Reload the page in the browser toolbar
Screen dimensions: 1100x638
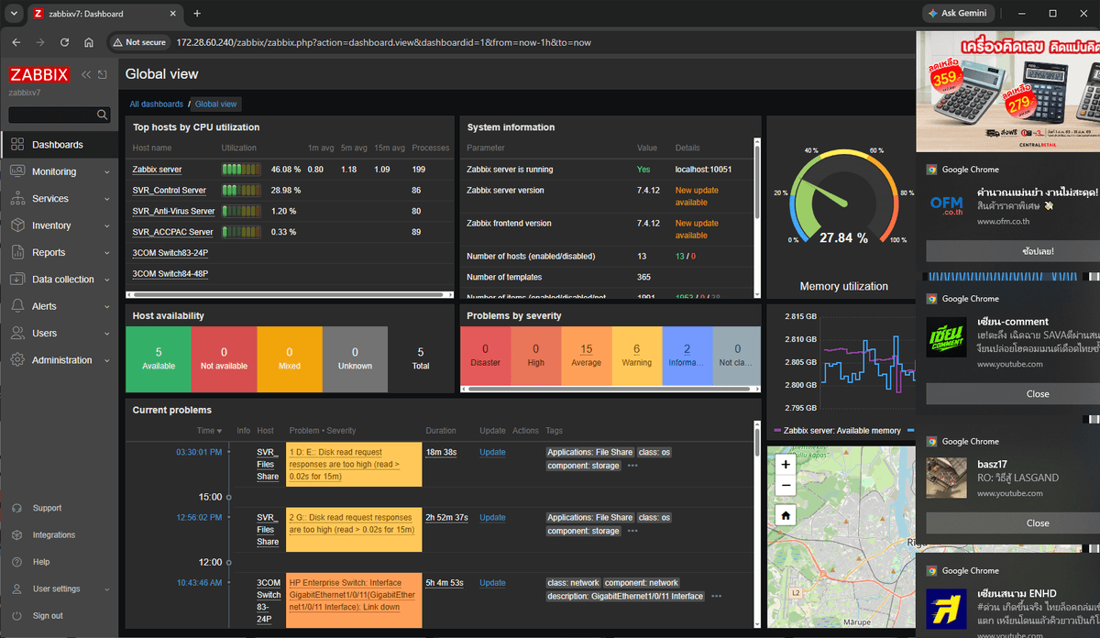click(x=64, y=42)
